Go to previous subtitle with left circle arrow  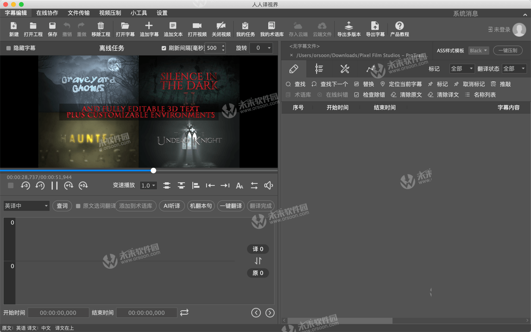tap(256, 313)
